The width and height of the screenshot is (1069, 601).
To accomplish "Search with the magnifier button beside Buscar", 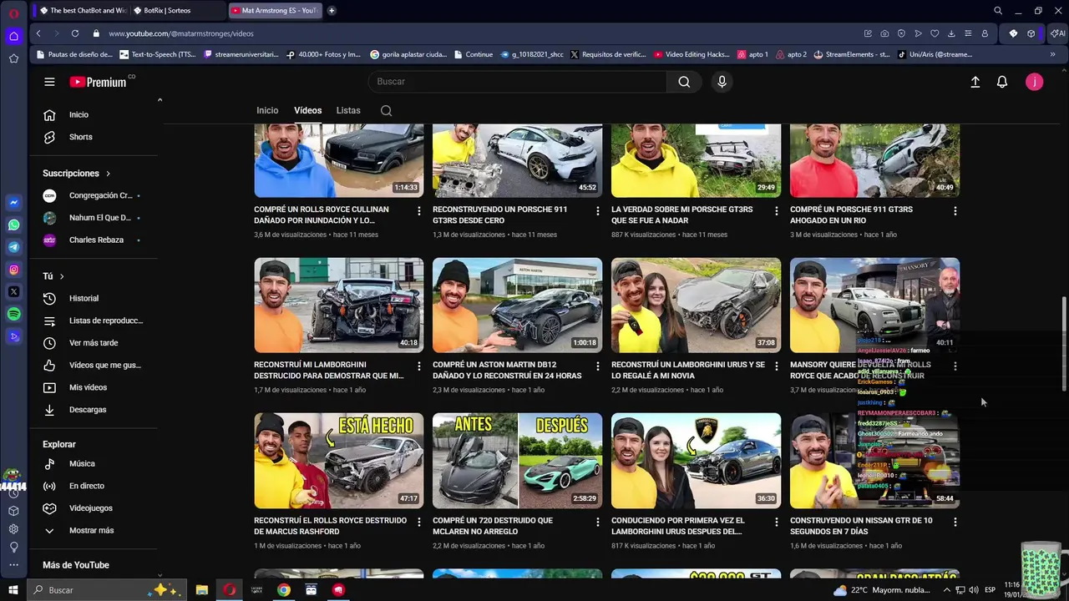I will point(684,82).
